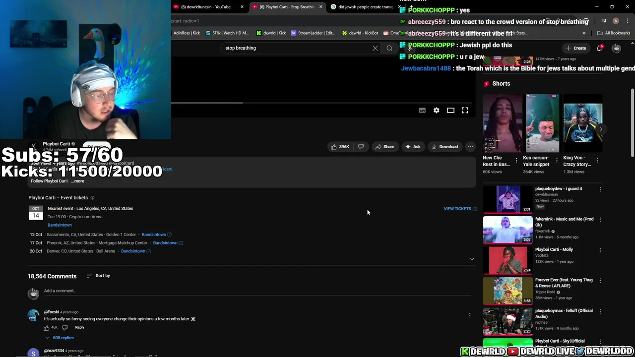
Task: Expand the description with ...more
Action: 77,181
